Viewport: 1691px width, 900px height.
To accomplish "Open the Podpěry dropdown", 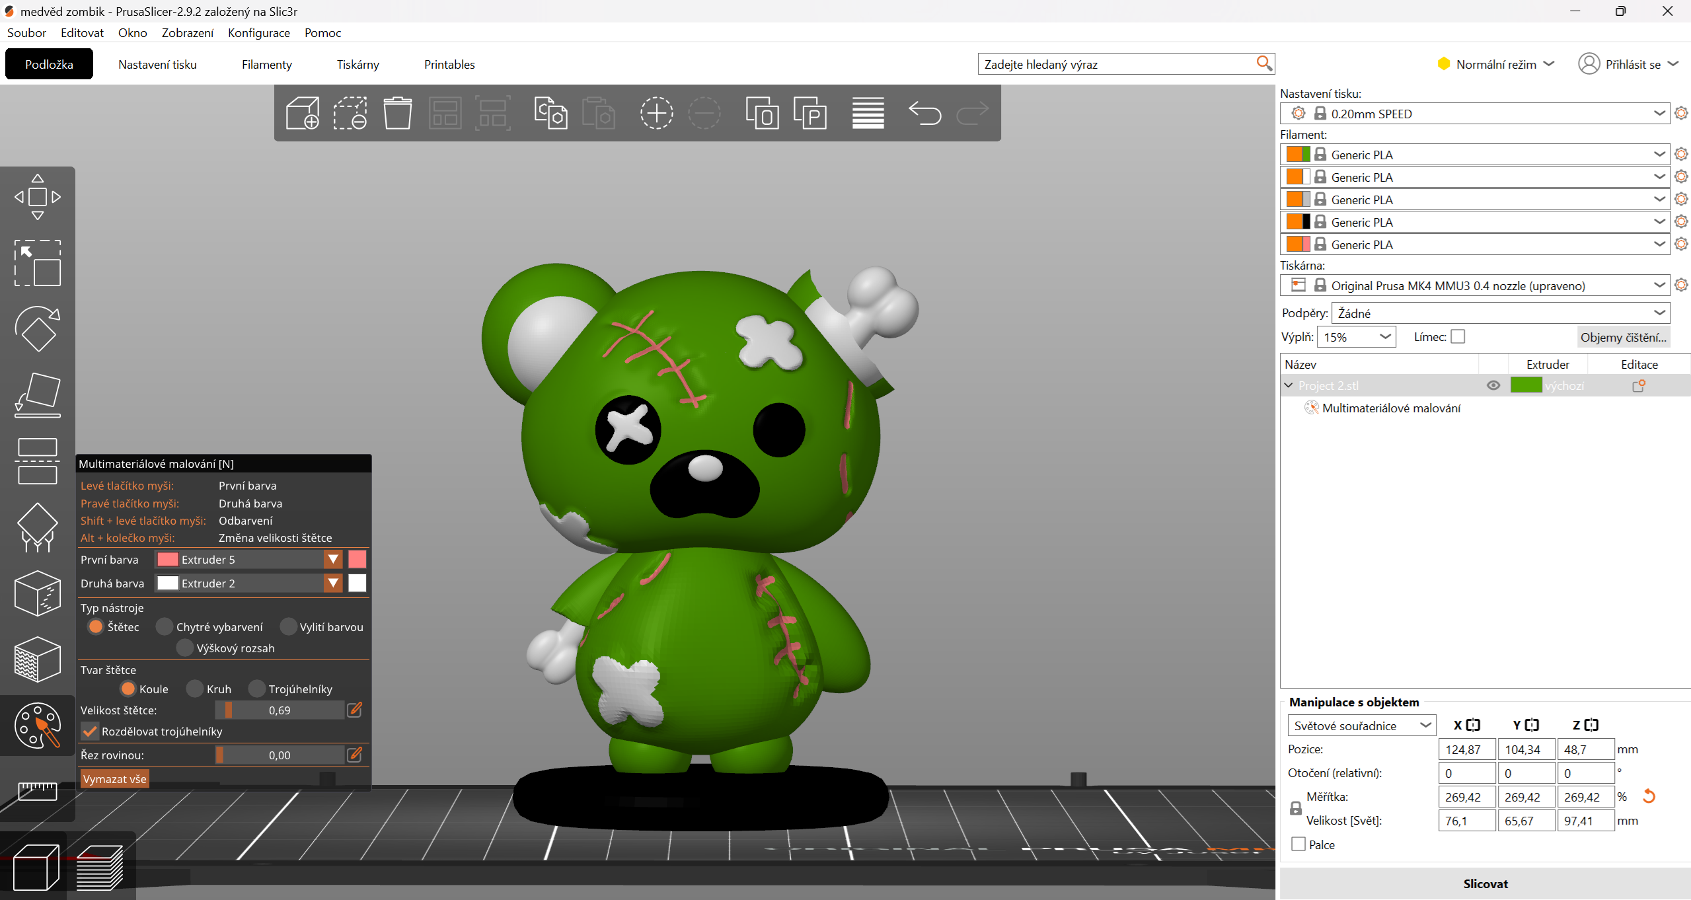I will coord(1500,313).
